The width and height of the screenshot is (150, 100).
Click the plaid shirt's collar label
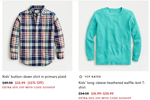(37, 12)
